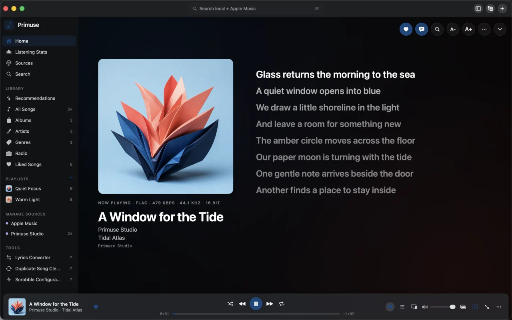Decrease lyrics font size with A-

tap(453, 29)
